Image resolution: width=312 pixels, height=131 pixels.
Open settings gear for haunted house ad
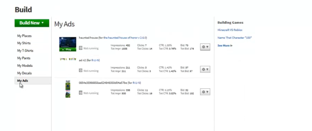[x=205, y=47]
